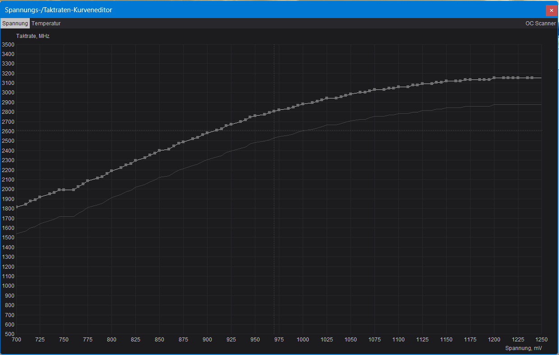
Task: Select the curve point at 950 mV
Action: 255,116
